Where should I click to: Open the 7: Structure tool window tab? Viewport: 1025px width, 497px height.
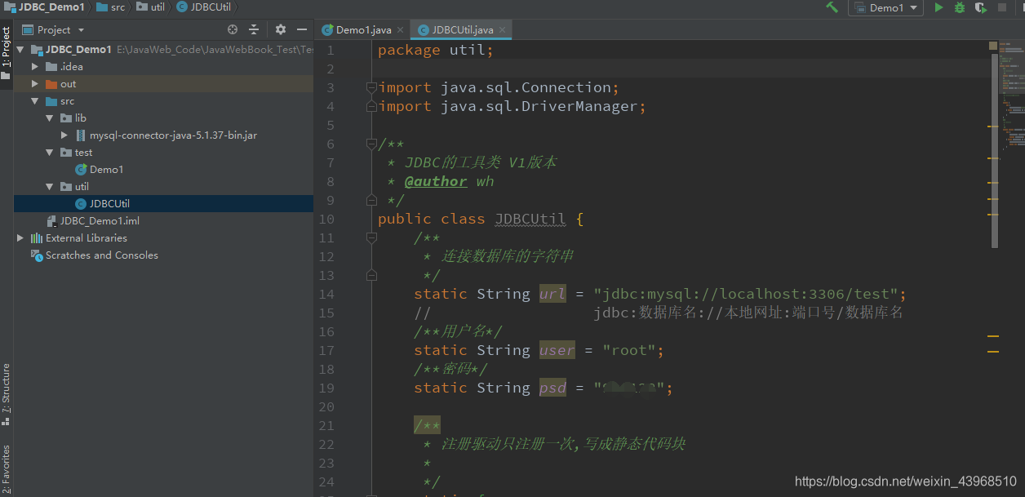click(x=6, y=394)
